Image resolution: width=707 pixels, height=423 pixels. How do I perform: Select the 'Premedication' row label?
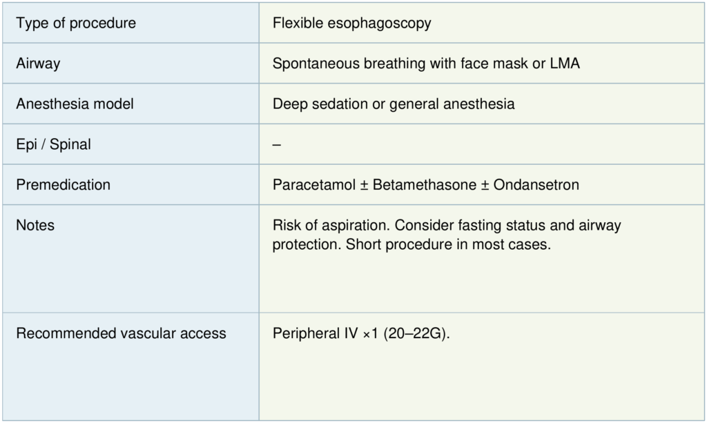[x=63, y=185]
